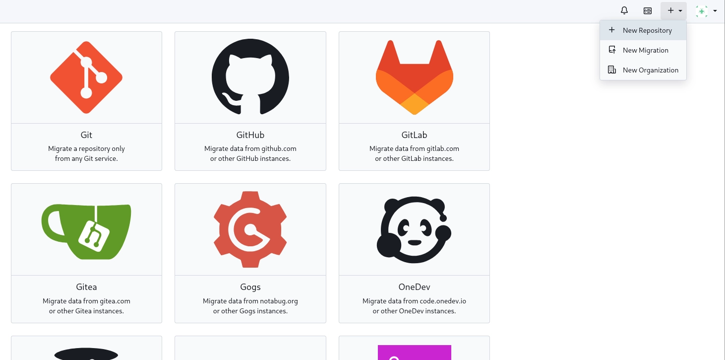Screen dimensions: 725x360
Task: Click the GitLab fox logo
Action: (x=414, y=77)
